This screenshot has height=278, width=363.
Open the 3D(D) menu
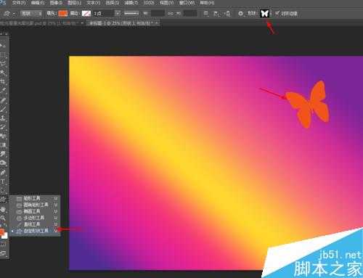tap(148, 3)
